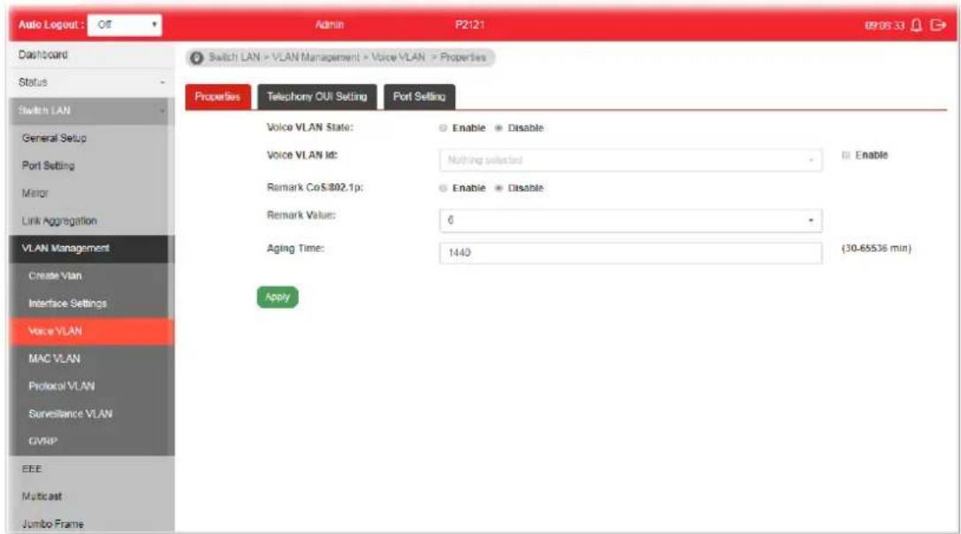Toggle the Voice VLAN Id Enable checkbox

click(x=846, y=156)
